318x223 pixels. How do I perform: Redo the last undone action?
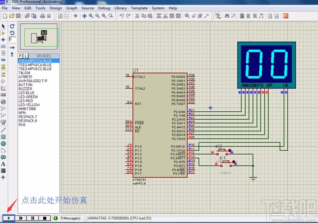coord(128,16)
